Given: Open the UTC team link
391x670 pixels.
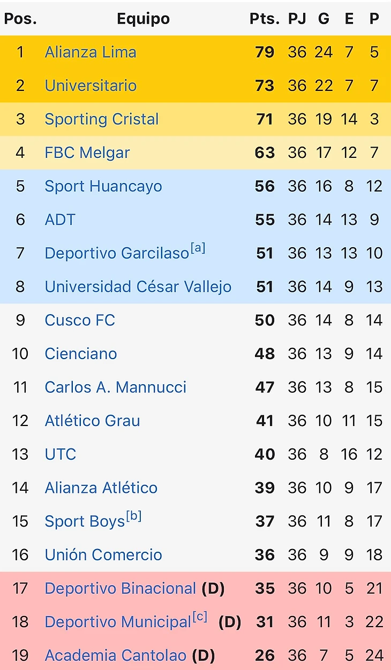Looking at the screenshot, I should pos(61,454).
